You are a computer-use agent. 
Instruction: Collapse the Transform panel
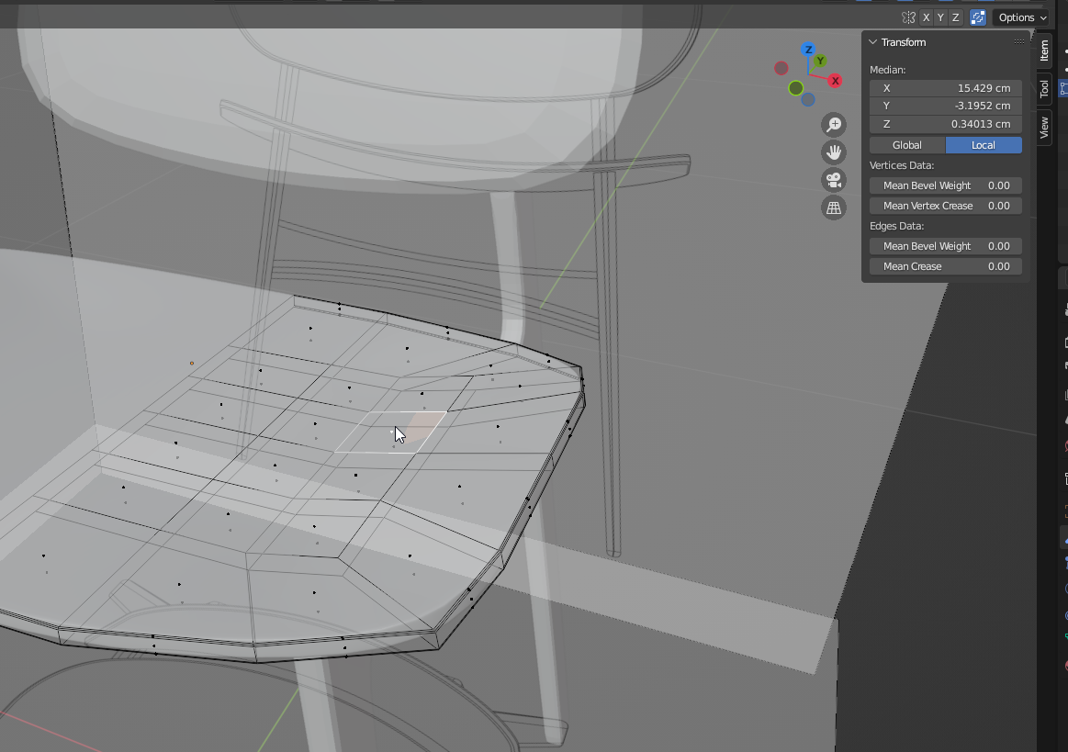click(x=873, y=42)
